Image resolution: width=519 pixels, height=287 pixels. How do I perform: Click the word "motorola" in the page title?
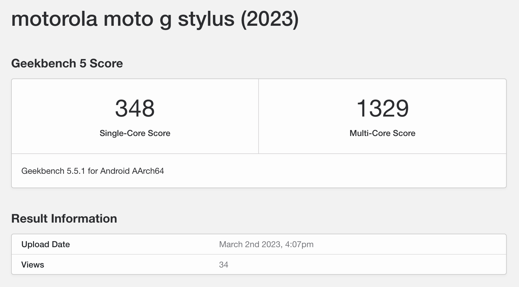pyautogui.click(x=54, y=19)
